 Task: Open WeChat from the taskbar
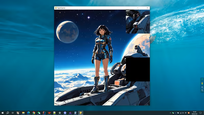[x=39, y=113]
